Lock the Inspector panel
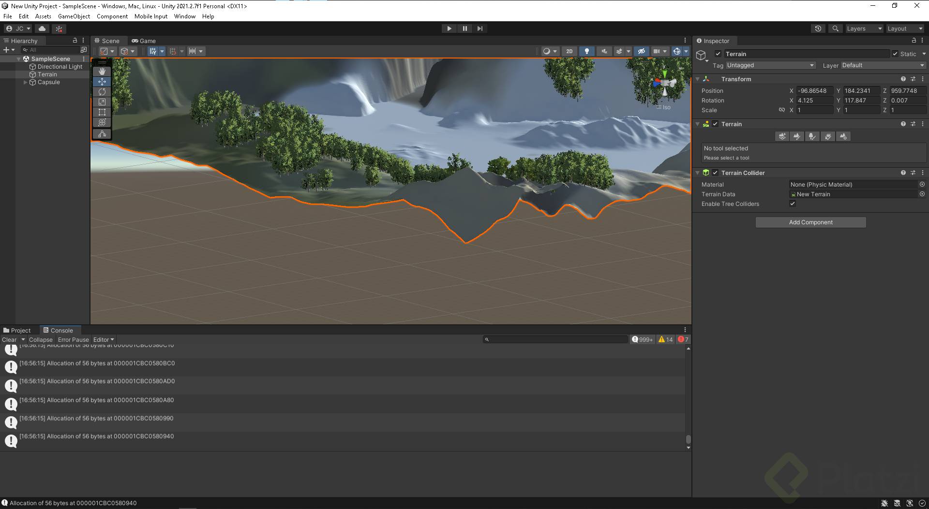The height and width of the screenshot is (509, 929). coord(914,41)
